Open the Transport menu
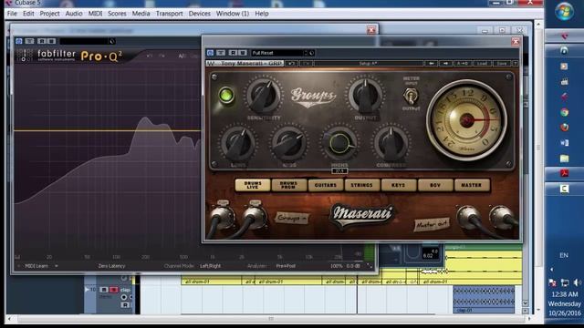 point(169,14)
